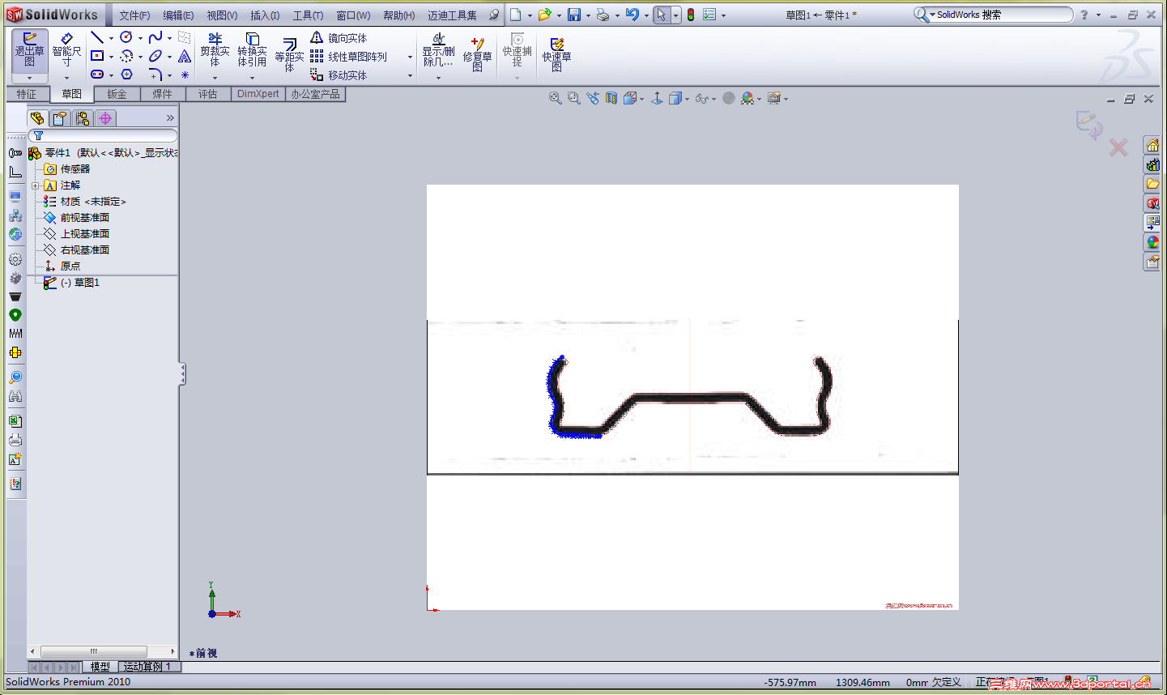Click the 退出草图 (Exit Sketch) button

coord(30,50)
